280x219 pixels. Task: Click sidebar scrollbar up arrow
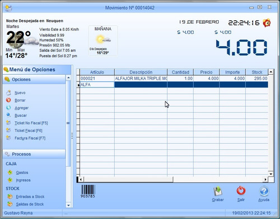(x=68, y=77)
